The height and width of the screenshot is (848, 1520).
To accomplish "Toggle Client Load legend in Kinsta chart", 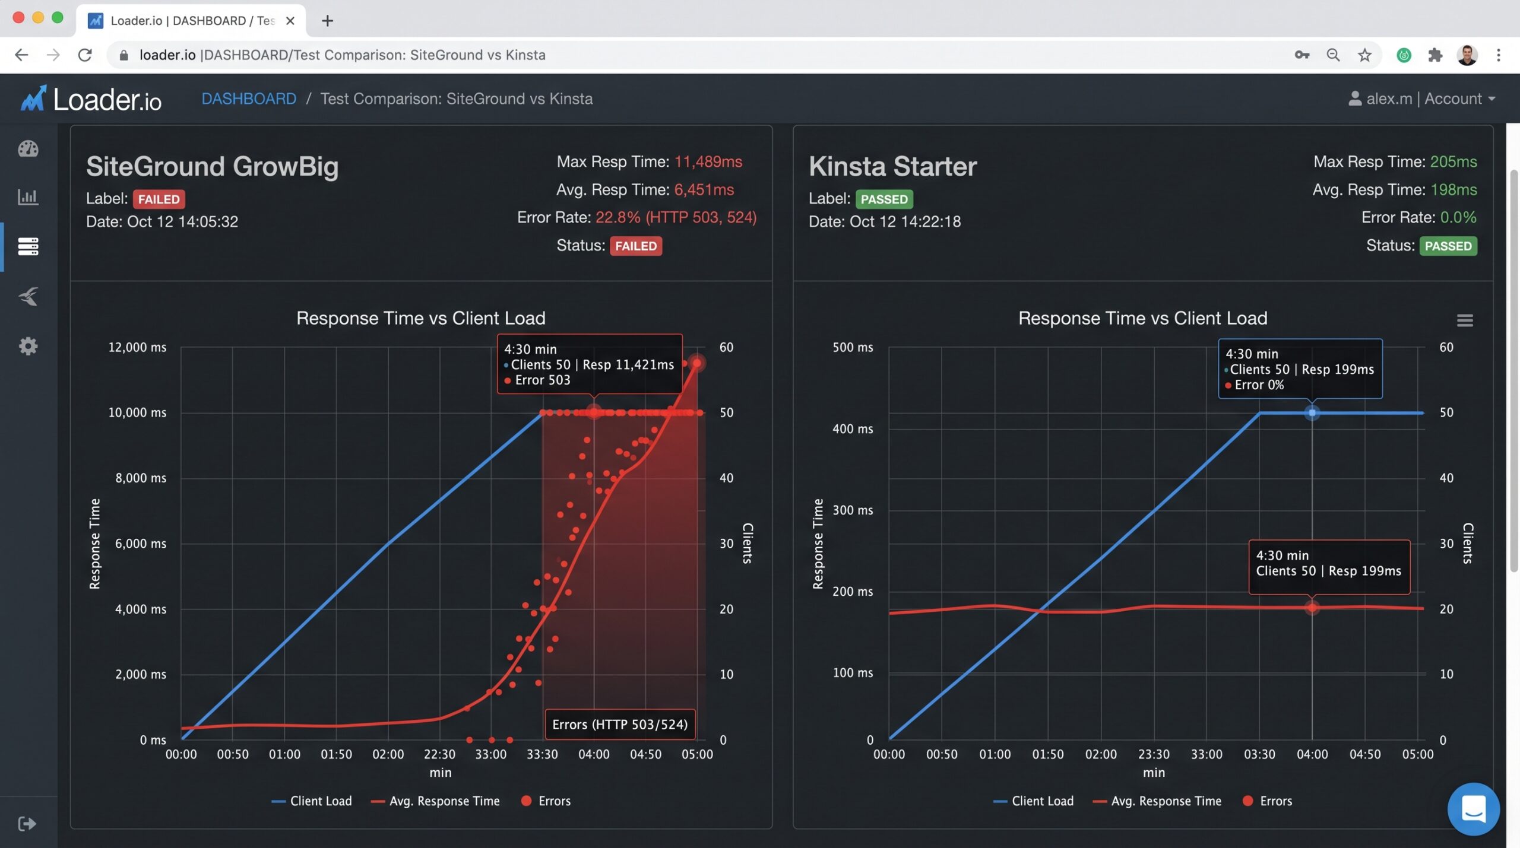I will 1033,801.
